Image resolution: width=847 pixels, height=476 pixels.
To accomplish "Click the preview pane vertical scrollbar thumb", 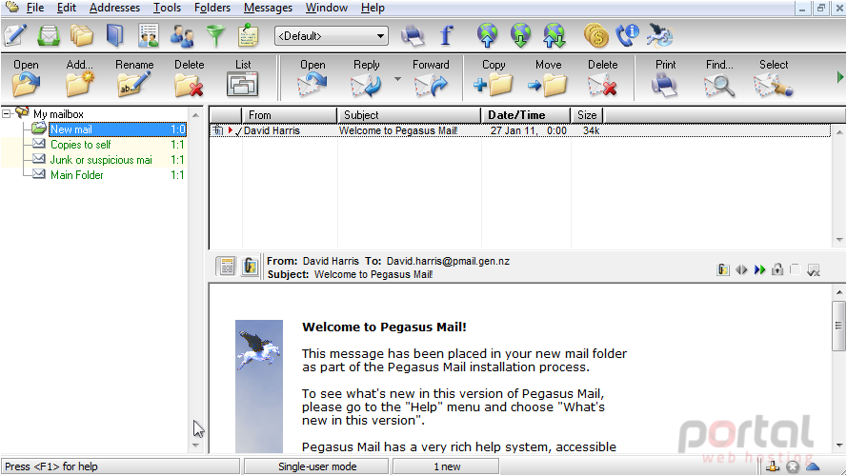I will pos(838,326).
